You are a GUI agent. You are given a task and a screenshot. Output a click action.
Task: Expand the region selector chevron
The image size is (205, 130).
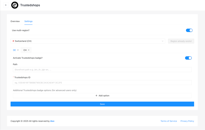[162, 41]
